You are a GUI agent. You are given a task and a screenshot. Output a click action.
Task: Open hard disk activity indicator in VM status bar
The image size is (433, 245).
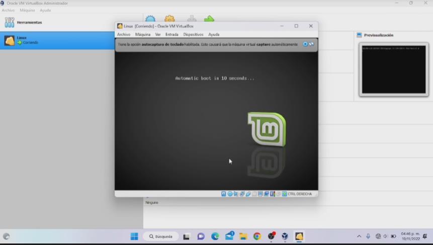[x=224, y=194]
